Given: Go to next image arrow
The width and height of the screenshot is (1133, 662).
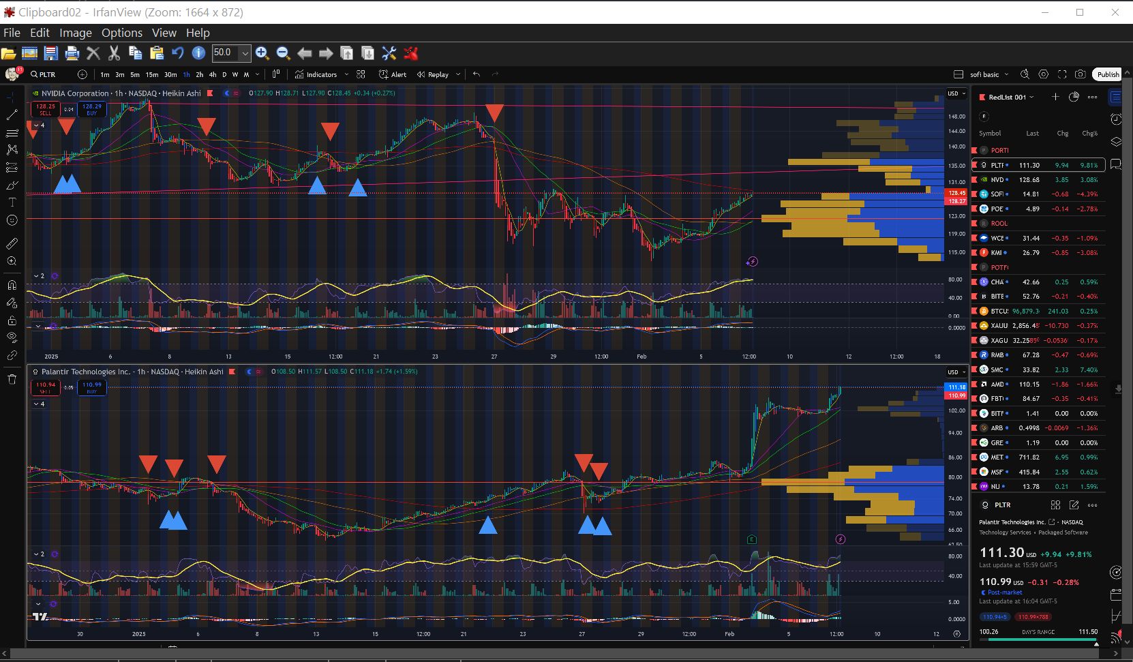Looking at the screenshot, I should 326,53.
